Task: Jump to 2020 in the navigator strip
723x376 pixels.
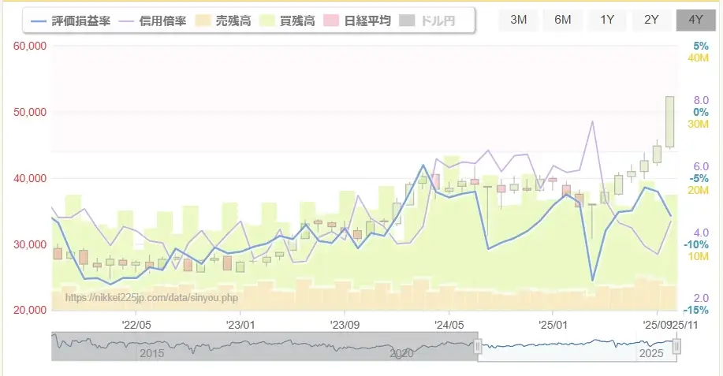Action: pos(402,354)
